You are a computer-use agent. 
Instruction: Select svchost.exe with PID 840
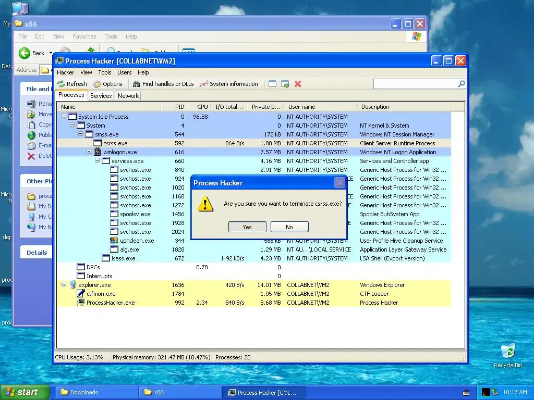pyautogui.click(x=254, y=170)
